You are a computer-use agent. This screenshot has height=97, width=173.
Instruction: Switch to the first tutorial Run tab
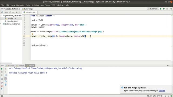pos(10,65)
